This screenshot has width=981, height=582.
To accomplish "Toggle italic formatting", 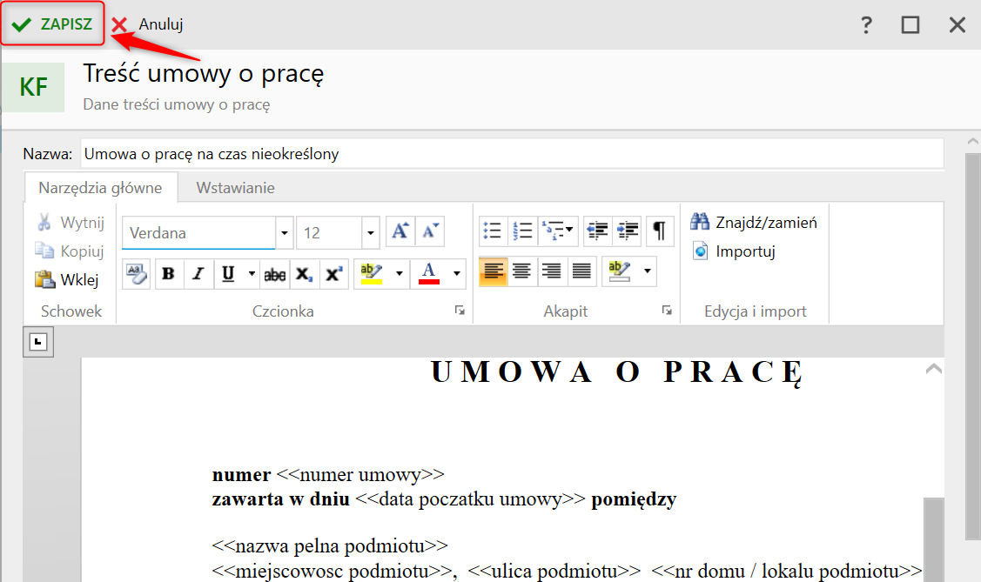I will tap(198, 274).
